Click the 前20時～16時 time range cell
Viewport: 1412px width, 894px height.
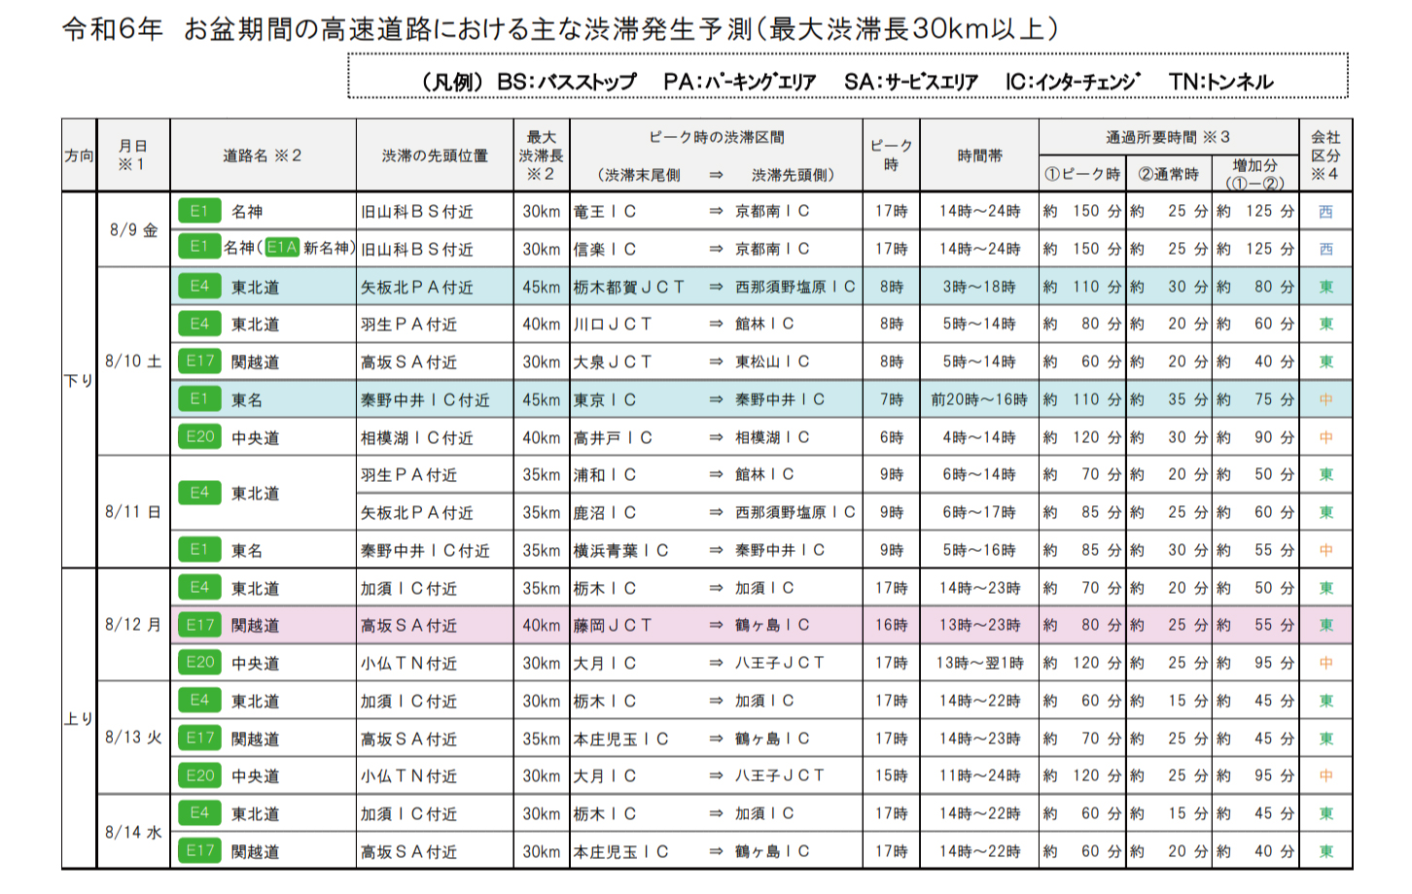979,399
